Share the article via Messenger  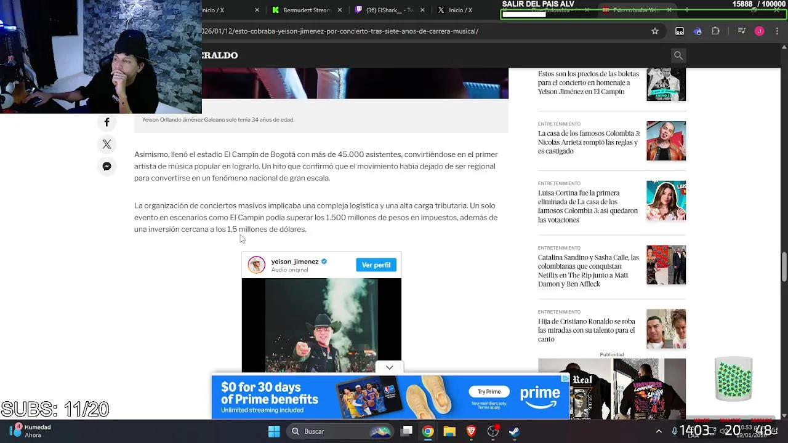[107, 166]
